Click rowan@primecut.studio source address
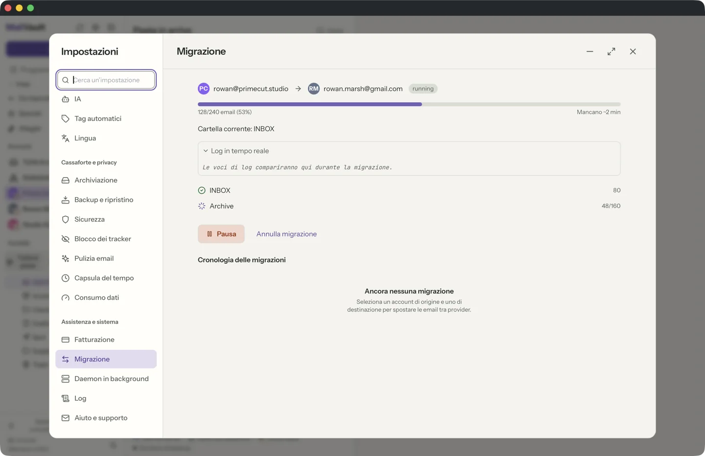The width and height of the screenshot is (705, 456). (x=251, y=89)
